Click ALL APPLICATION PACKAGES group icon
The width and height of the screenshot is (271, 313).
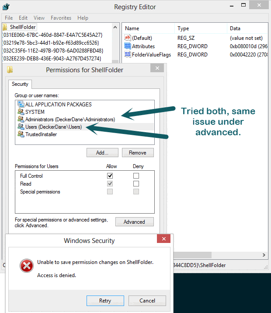tap(21, 104)
